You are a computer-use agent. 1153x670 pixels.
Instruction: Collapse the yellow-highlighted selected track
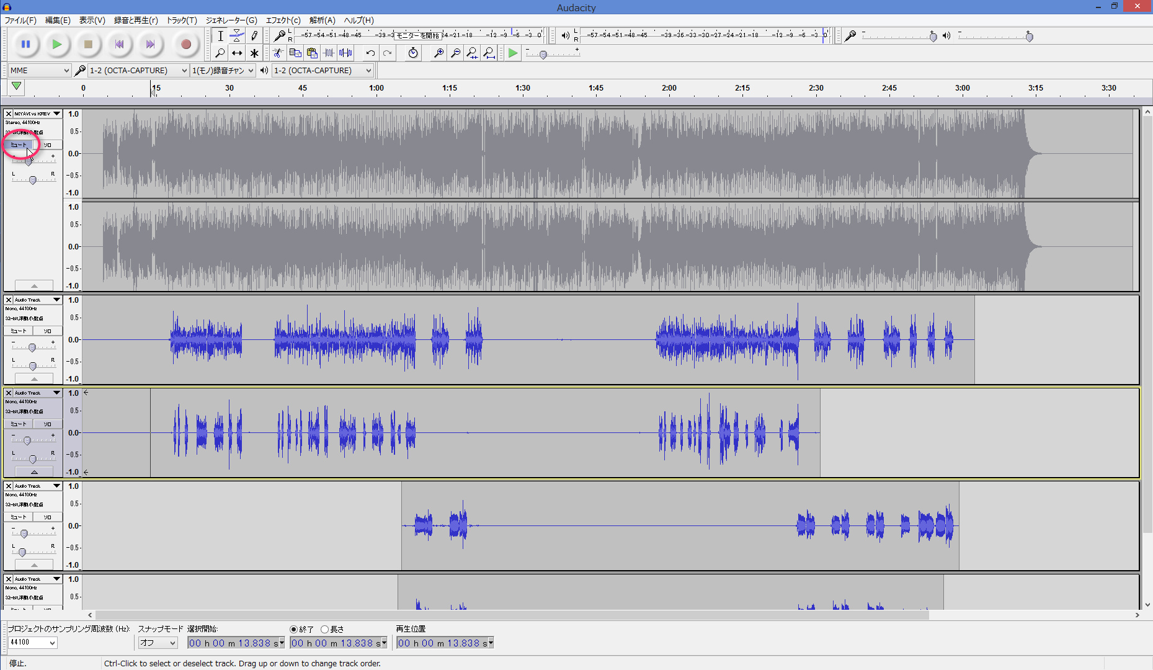[x=34, y=471]
